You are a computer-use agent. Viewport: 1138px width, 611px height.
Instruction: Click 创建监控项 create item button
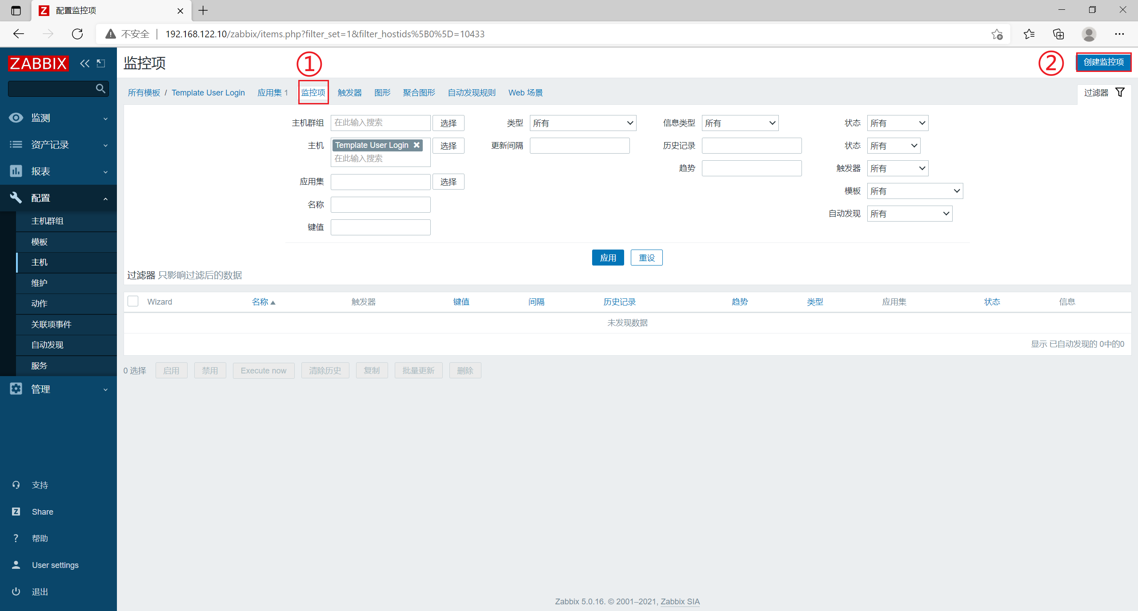coord(1103,62)
